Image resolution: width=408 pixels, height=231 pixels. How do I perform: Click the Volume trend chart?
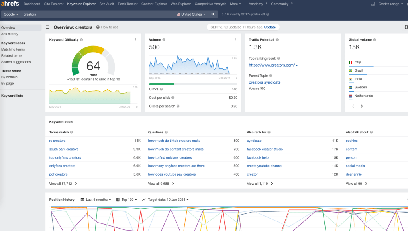(190, 65)
